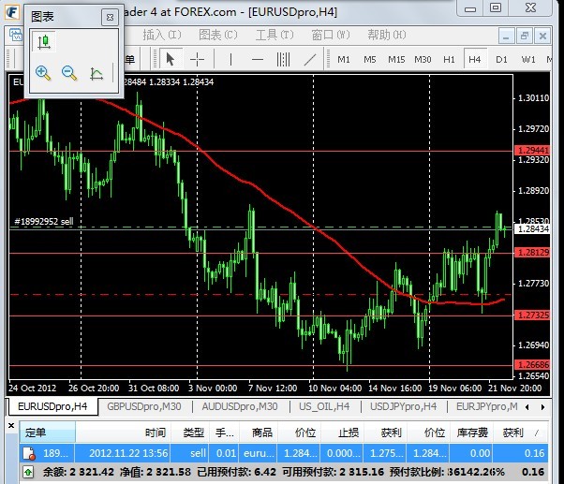Restore the inner chart window
The width and height of the screenshot is (564, 484).
(x=525, y=36)
